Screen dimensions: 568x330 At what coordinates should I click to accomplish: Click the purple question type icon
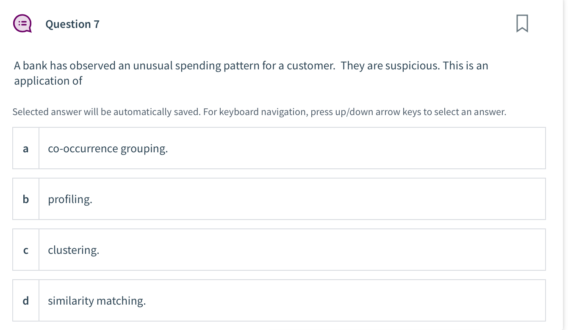[22, 24]
